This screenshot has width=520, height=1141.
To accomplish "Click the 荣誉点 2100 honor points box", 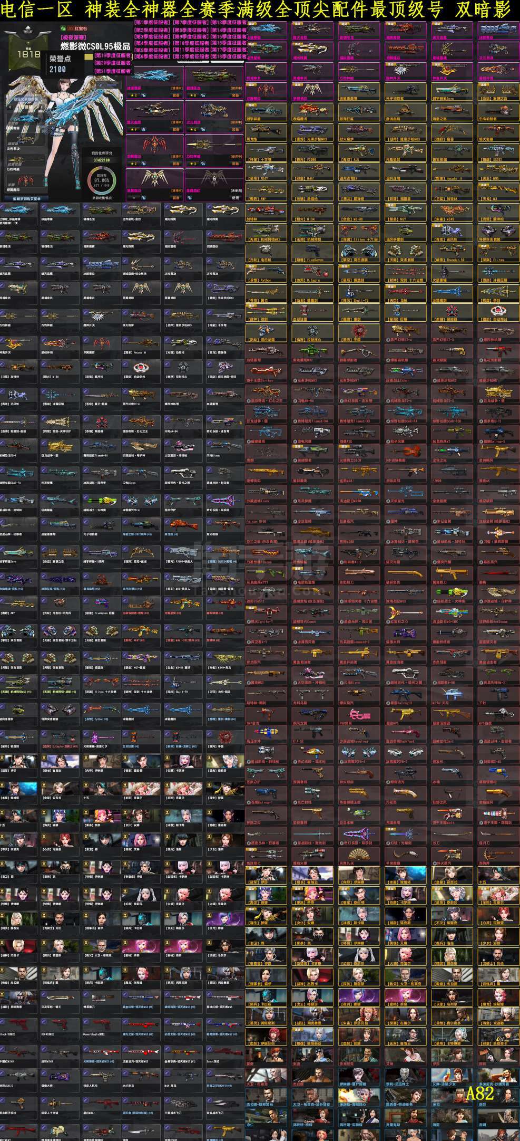I will point(62,64).
